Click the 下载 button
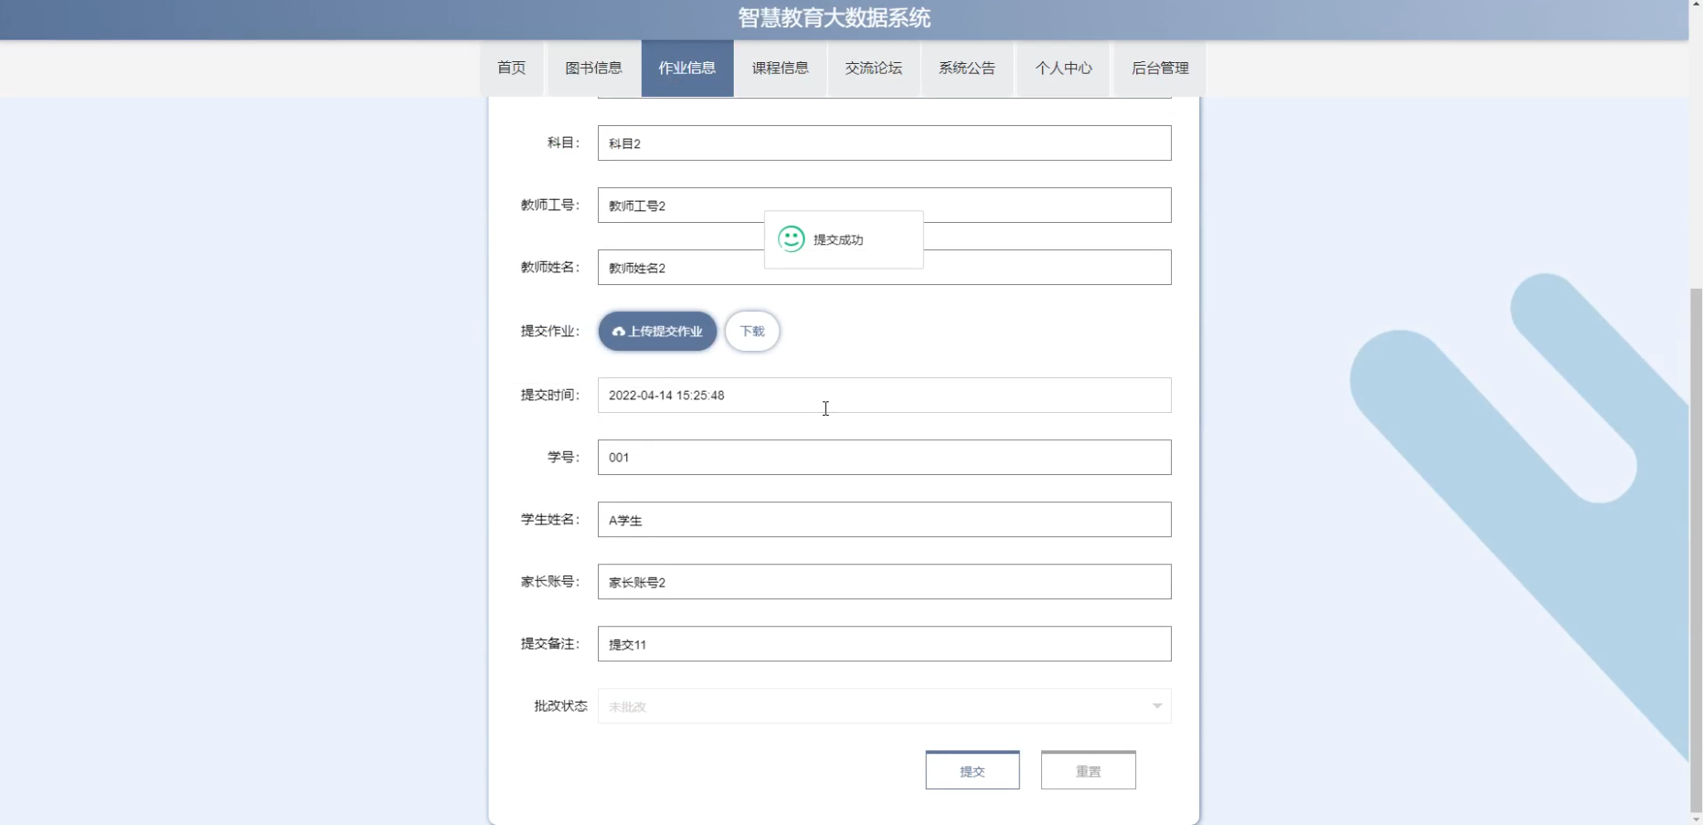The width and height of the screenshot is (1703, 825). pyautogui.click(x=752, y=332)
